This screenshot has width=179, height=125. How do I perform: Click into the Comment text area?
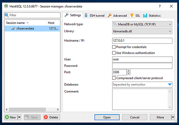click(140, 99)
